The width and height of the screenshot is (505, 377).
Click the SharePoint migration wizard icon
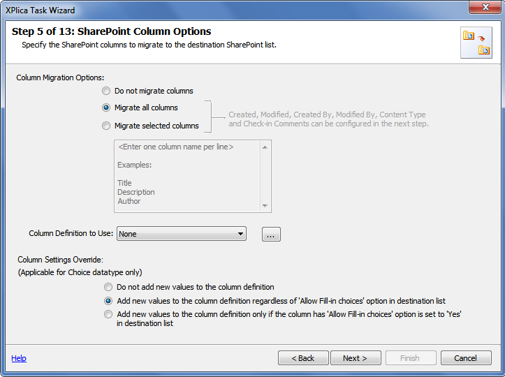click(476, 43)
